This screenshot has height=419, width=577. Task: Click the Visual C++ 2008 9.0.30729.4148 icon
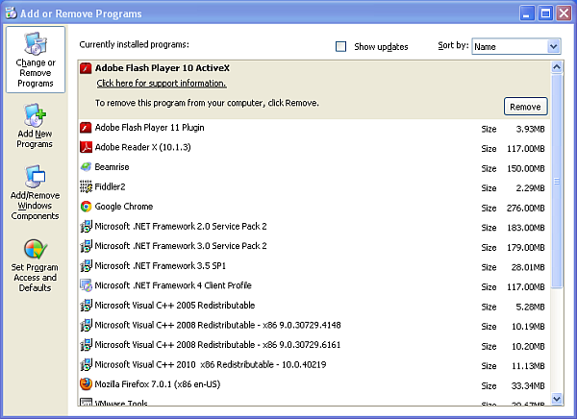click(x=86, y=325)
